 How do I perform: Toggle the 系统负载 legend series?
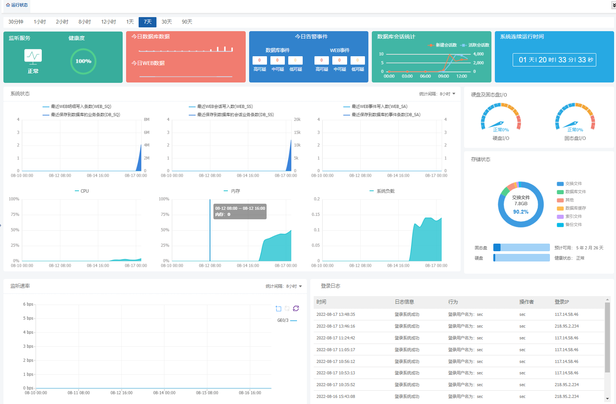382,191
